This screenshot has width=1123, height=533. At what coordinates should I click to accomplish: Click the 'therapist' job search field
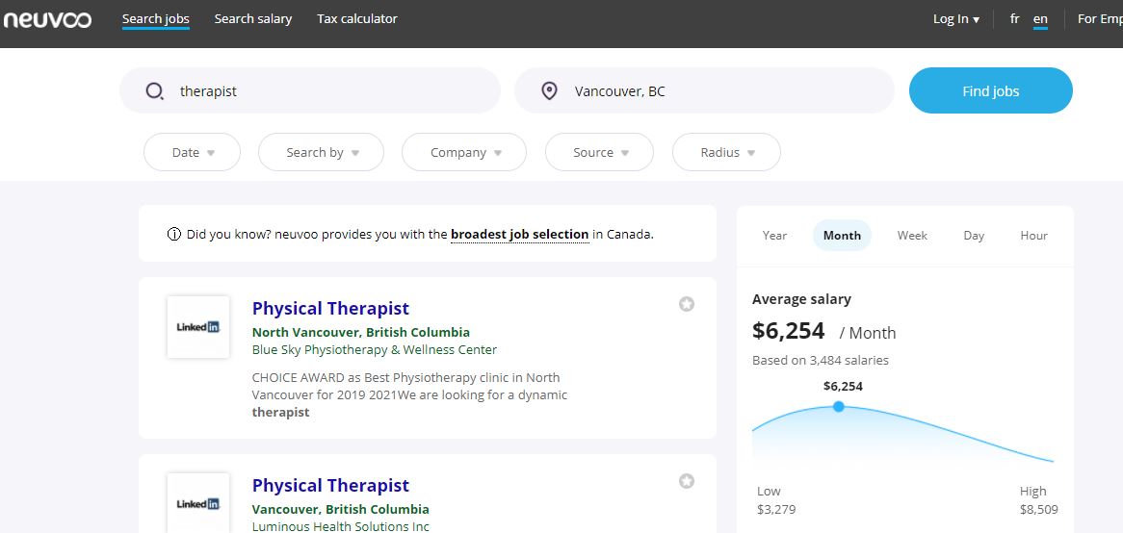tap(310, 90)
